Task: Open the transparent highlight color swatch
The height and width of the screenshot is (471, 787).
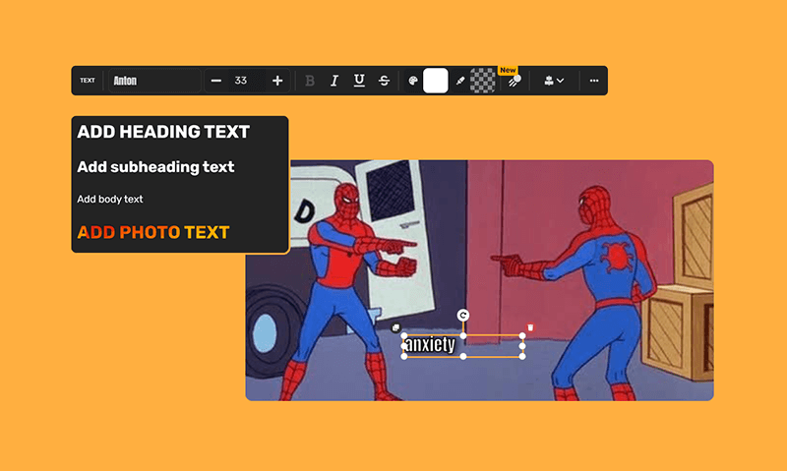Action: (x=482, y=81)
